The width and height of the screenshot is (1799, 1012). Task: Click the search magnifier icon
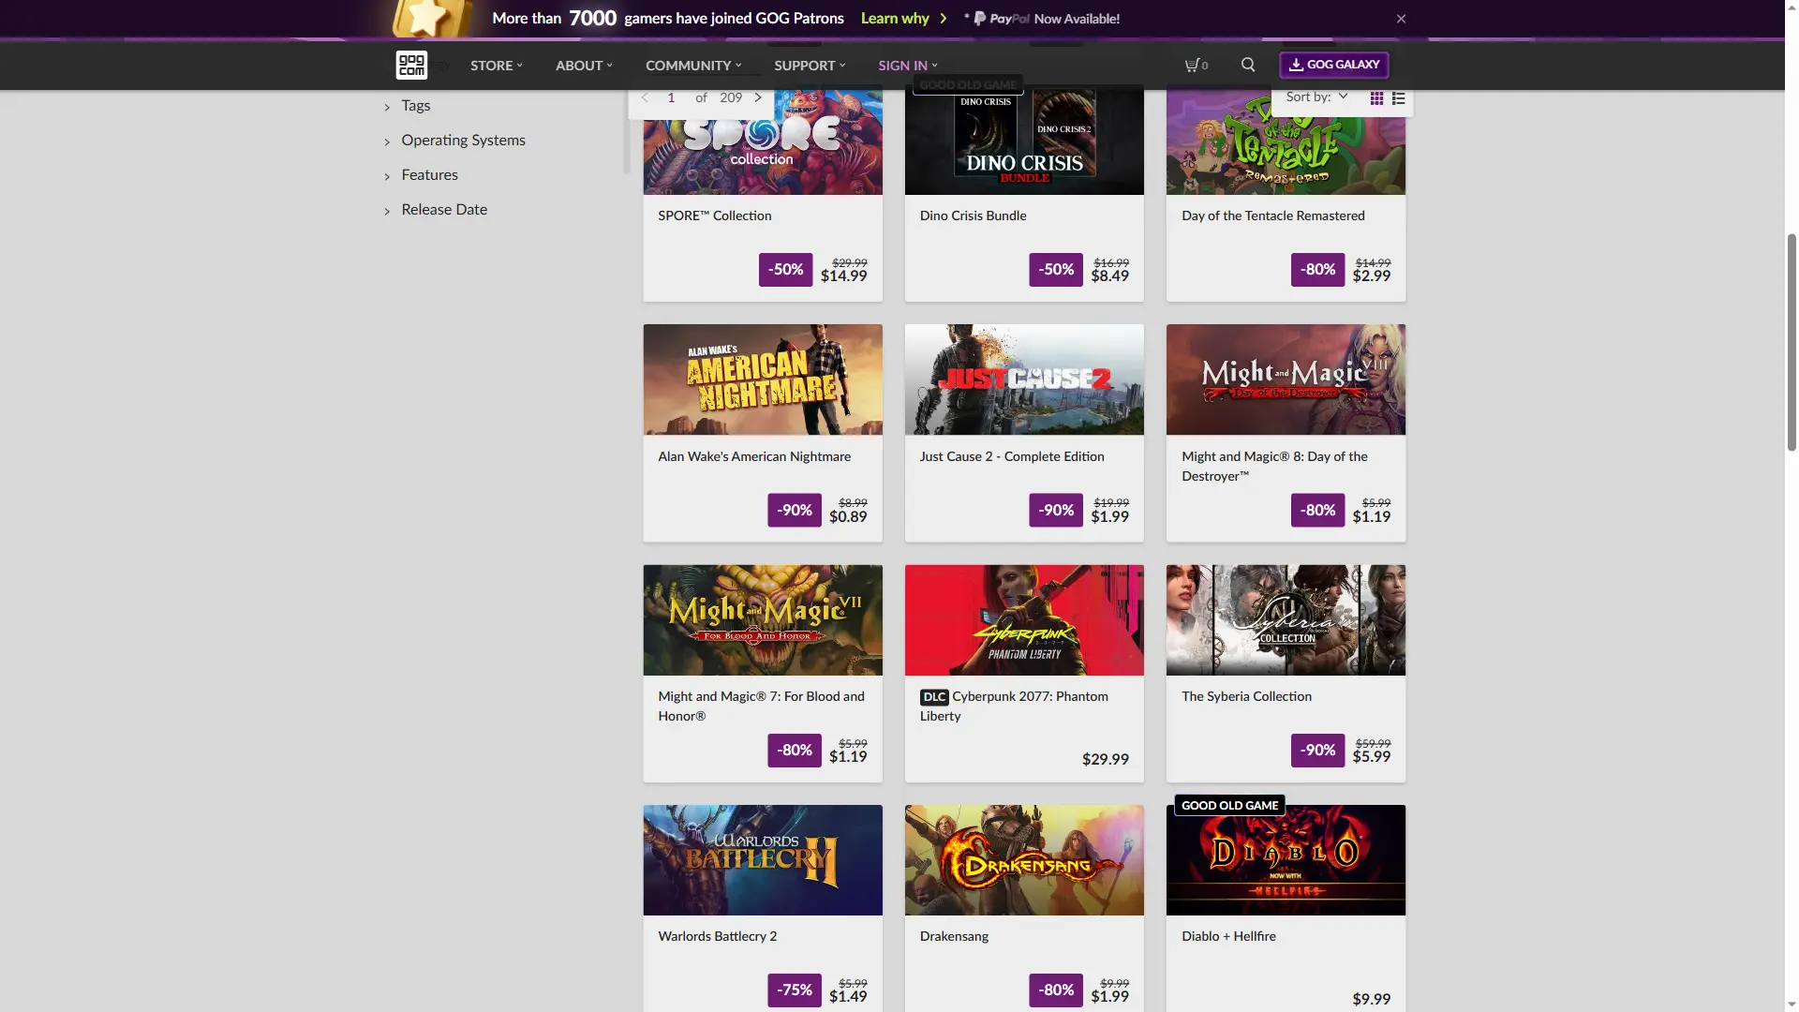[1248, 65]
